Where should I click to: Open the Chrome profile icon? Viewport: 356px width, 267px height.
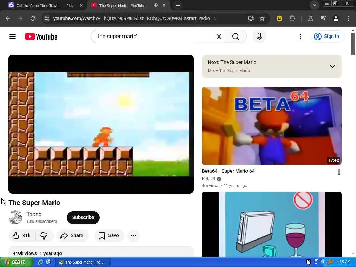[x=335, y=18]
